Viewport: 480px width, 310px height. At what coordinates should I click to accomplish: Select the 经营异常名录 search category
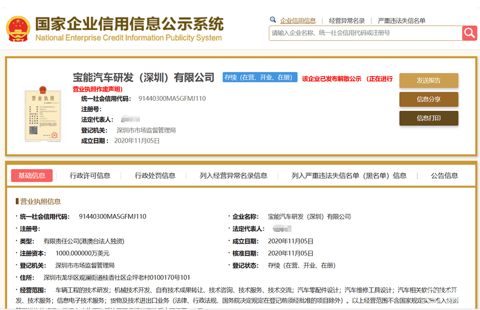pos(347,20)
